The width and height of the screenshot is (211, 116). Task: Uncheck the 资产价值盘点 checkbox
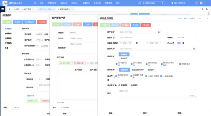(x=131, y=64)
